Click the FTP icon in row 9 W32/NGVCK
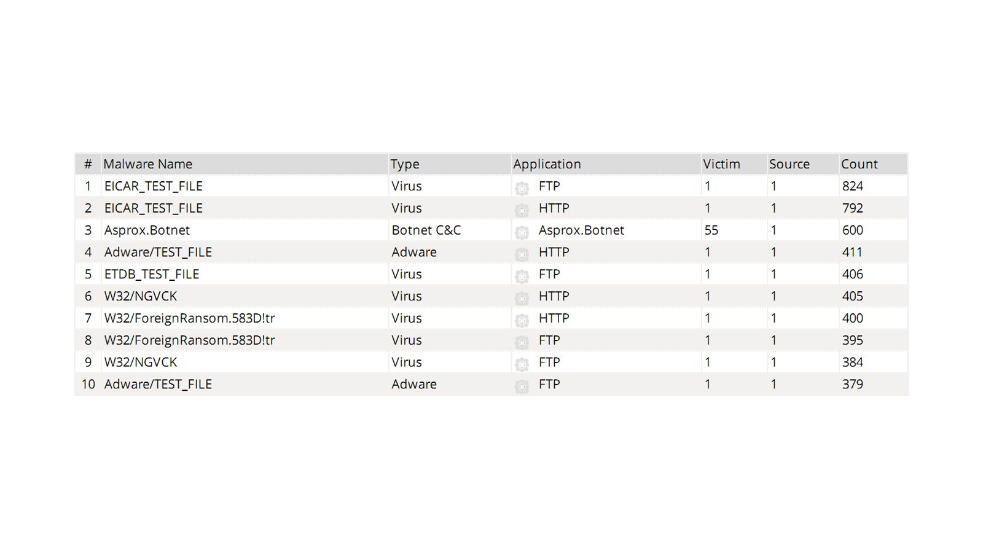This screenshot has width=983, height=553. (522, 364)
